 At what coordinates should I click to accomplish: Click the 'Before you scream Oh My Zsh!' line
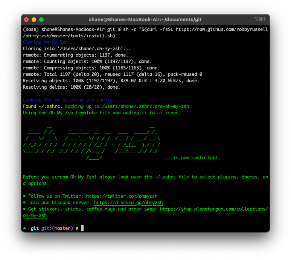coord(145,180)
